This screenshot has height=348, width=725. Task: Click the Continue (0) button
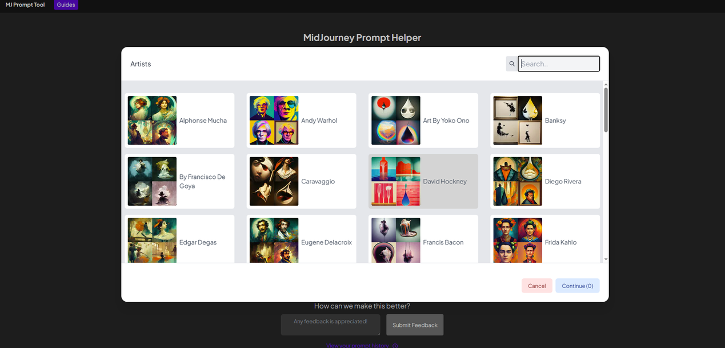tap(578, 286)
